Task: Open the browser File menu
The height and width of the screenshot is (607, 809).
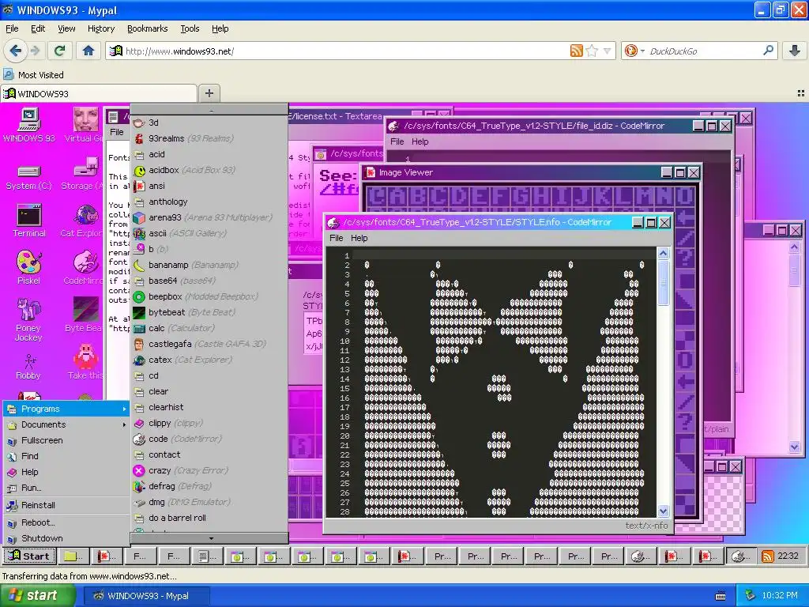Action: click(x=12, y=28)
